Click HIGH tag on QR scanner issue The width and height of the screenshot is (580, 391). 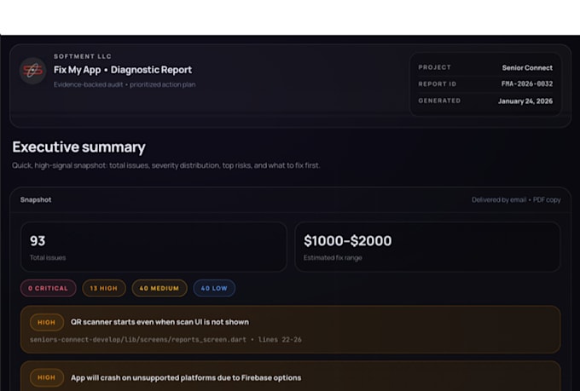(x=47, y=322)
